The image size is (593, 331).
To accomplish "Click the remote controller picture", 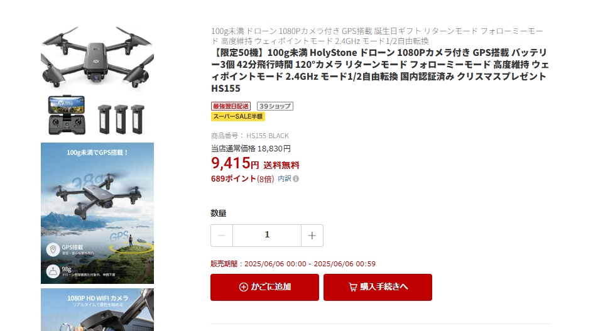I will 67,115.
